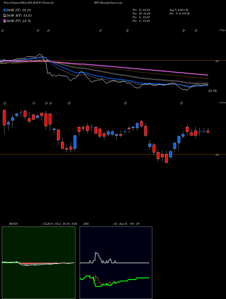Screen dimensions: 226x299
Task: Click the 'MACD:' panel label
Action: click(x=13, y=224)
